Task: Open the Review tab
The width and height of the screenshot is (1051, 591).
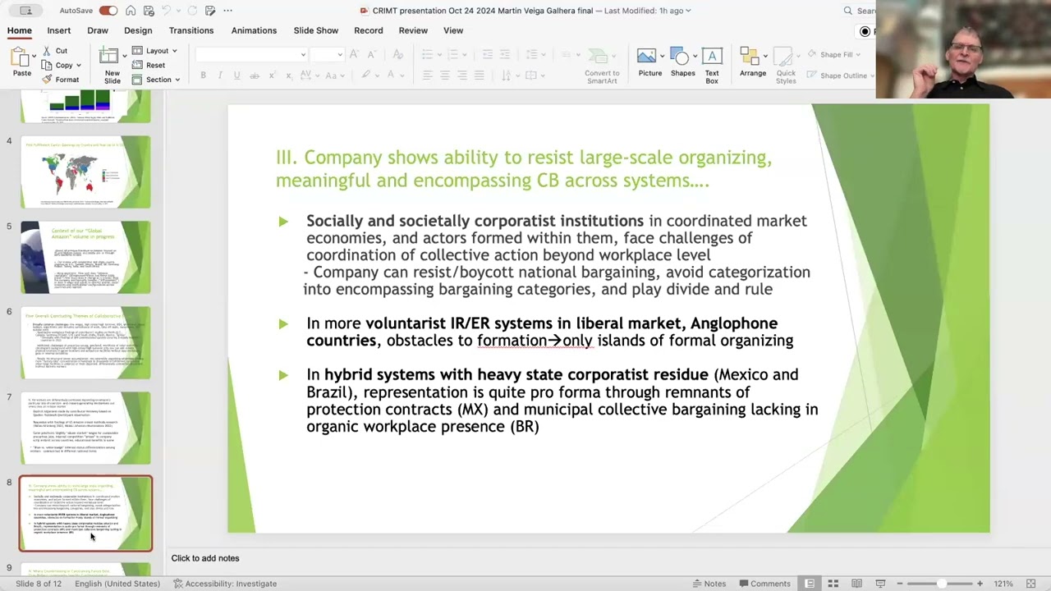Action: (x=413, y=30)
